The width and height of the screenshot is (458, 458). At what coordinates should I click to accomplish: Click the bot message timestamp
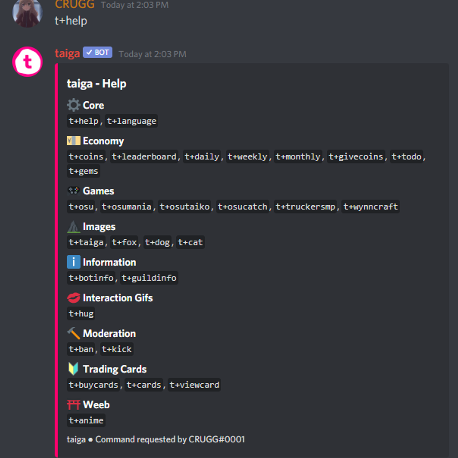pos(153,54)
